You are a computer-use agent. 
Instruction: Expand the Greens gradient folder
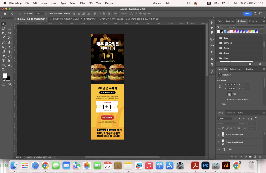tap(218, 48)
